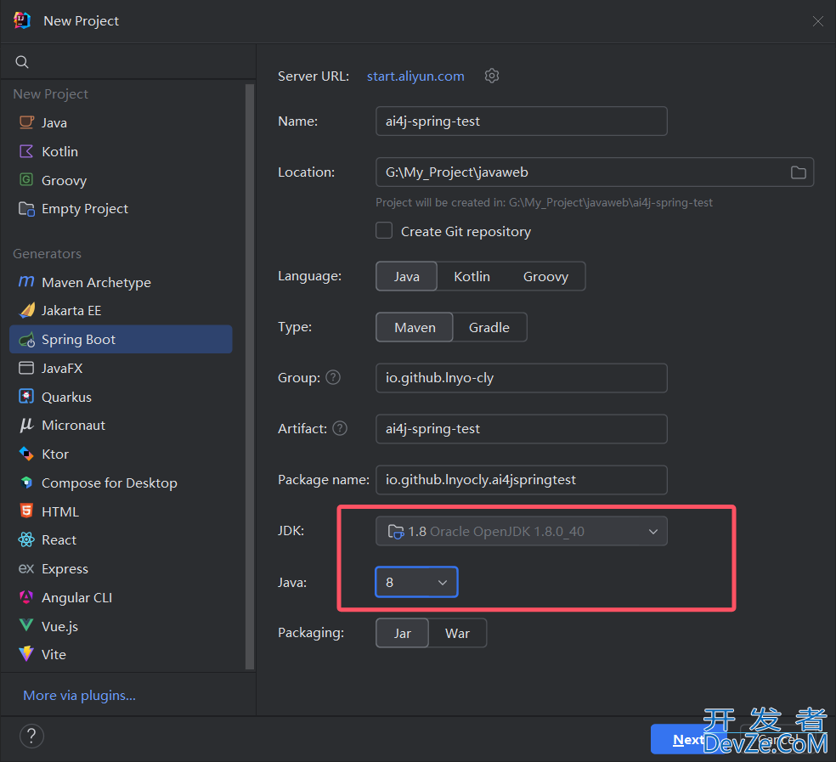Click the Vue.js V icon
The width and height of the screenshot is (836, 762).
coord(26,625)
